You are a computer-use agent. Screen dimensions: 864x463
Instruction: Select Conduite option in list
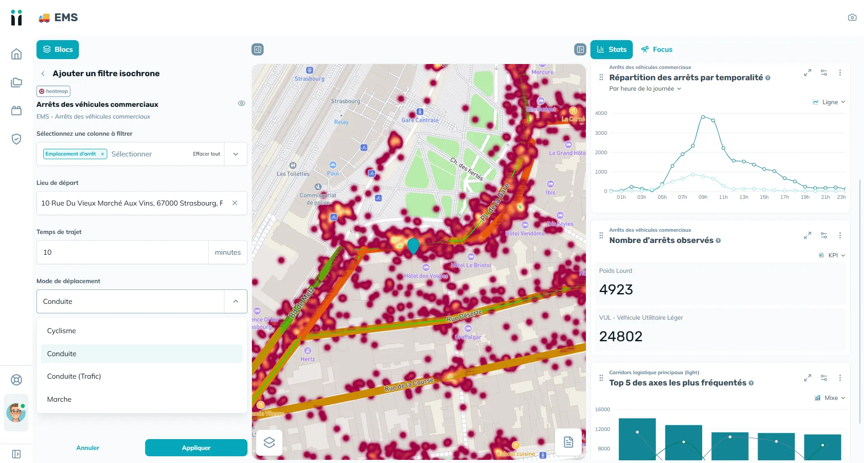tap(142, 354)
